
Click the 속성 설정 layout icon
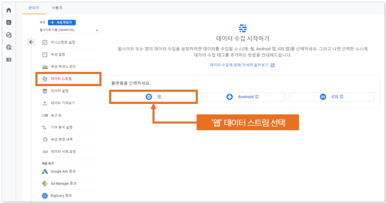(x=45, y=54)
